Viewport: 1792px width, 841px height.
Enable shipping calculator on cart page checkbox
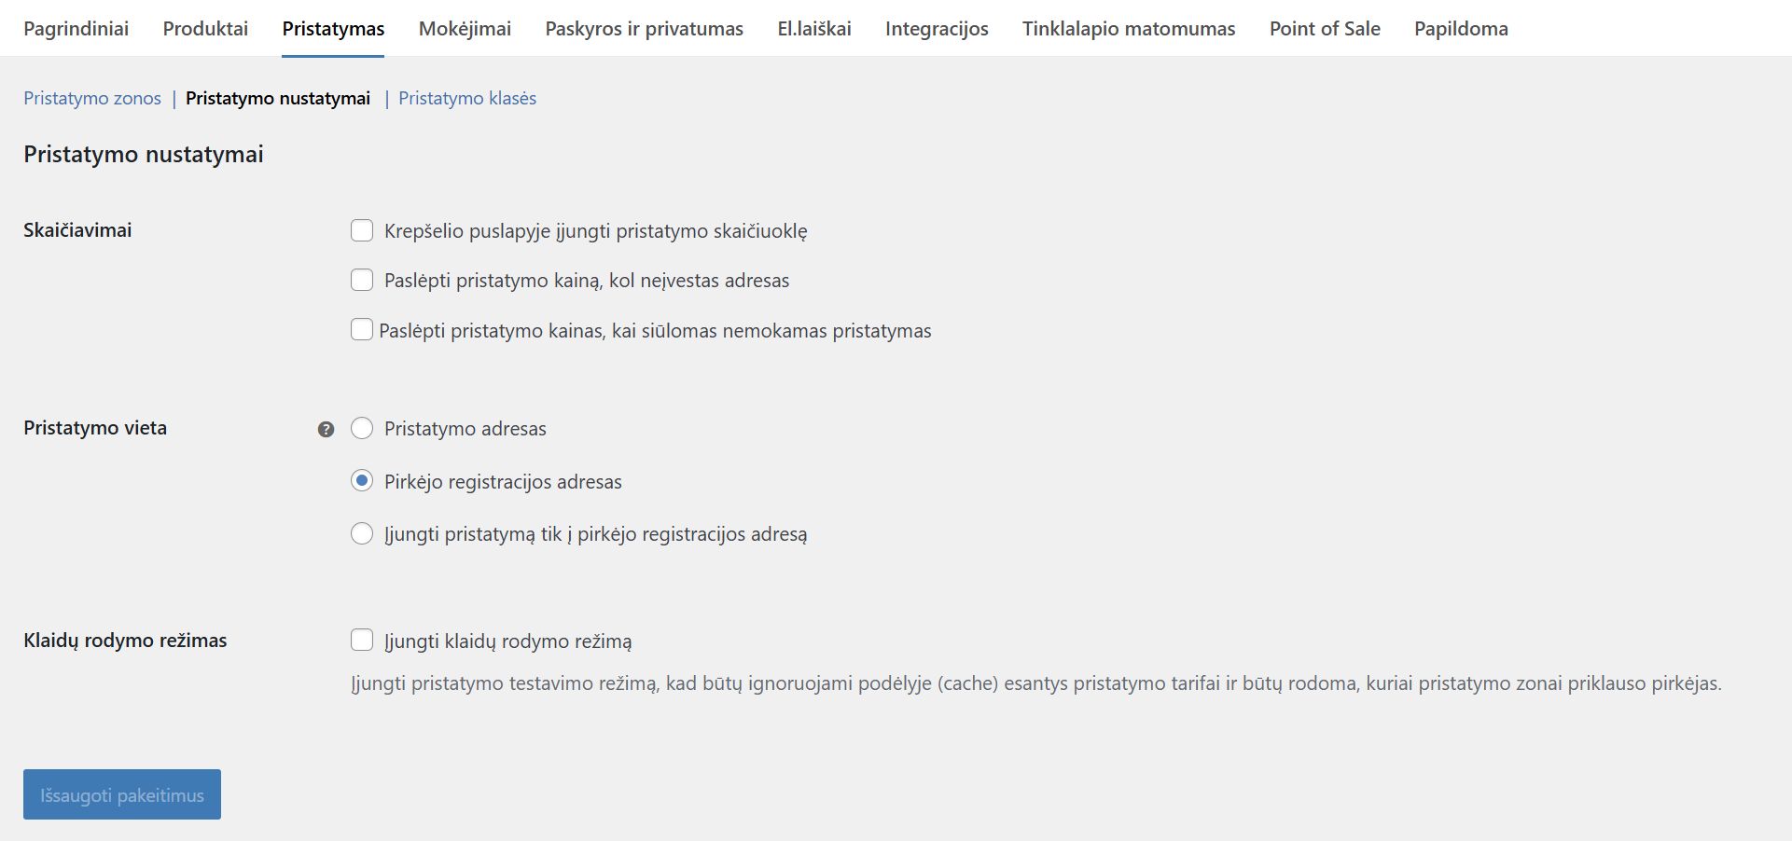point(362,230)
